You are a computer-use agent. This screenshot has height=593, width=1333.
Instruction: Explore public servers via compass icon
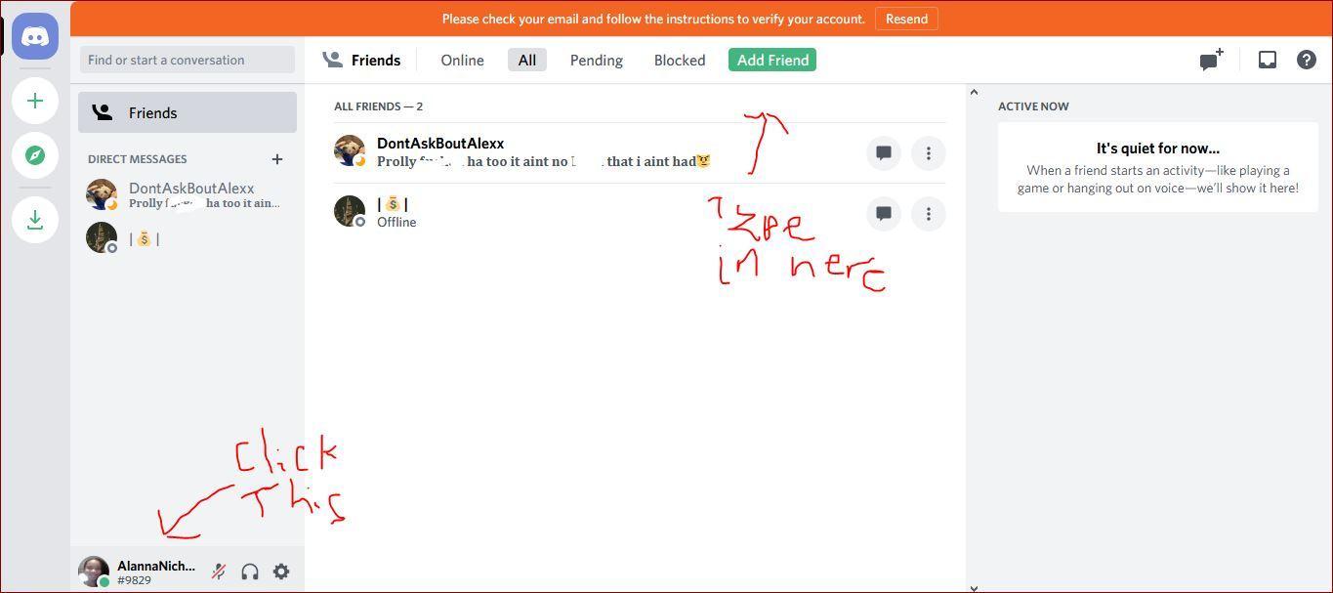click(35, 155)
